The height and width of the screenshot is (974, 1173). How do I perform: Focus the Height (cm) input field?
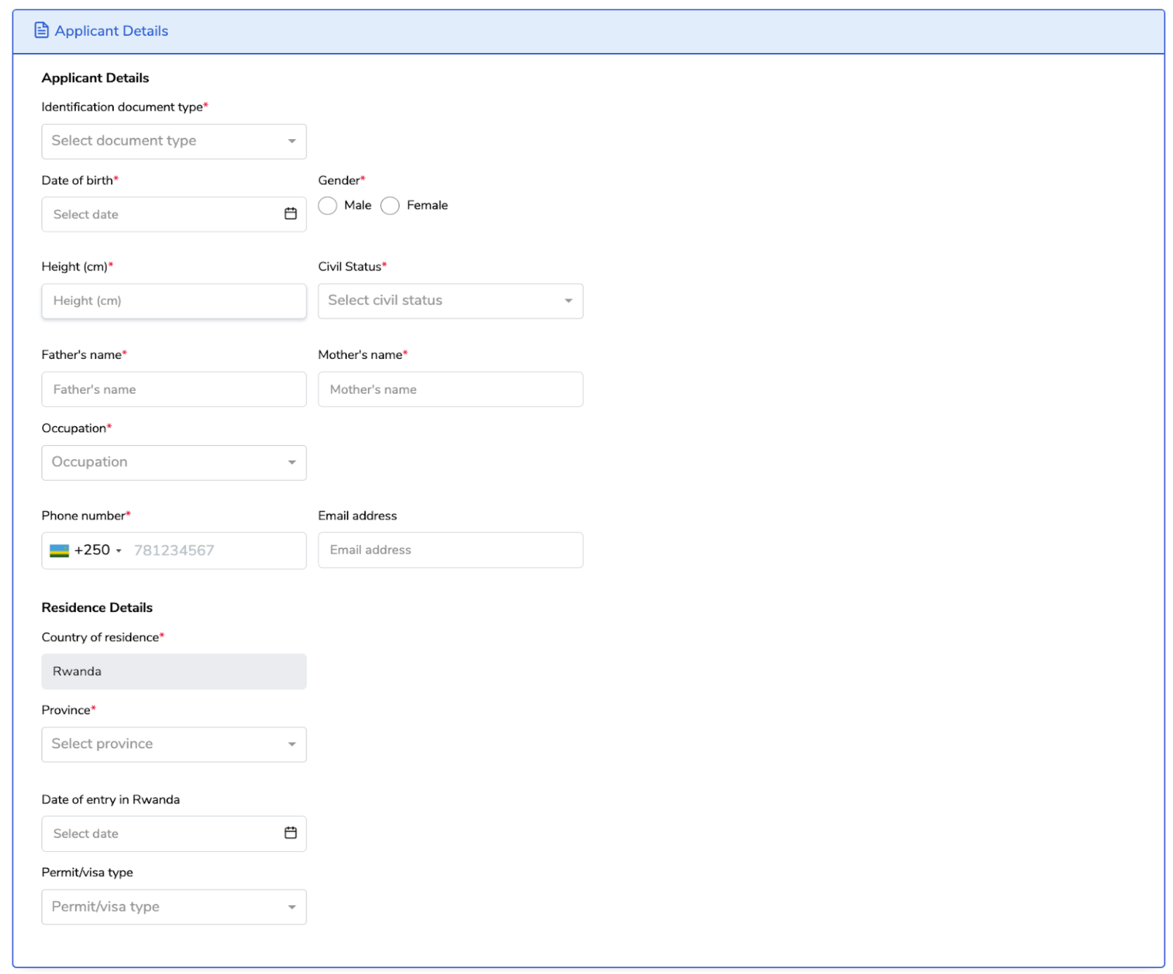[174, 301]
